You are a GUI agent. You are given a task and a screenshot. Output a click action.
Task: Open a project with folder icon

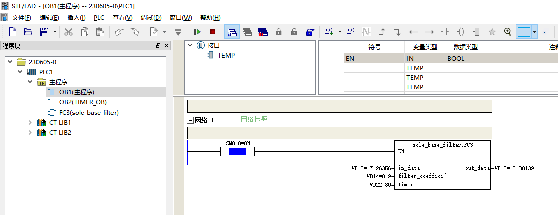(x=28, y=32)
